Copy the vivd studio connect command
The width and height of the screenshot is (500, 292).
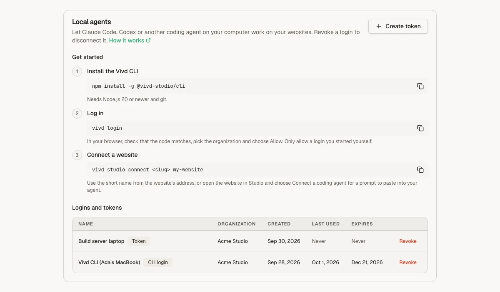(420, 170)
